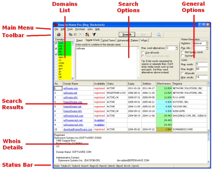213x170 pixels.
Task: Click the Max. results input field
Action: click(x=202, y=78)
